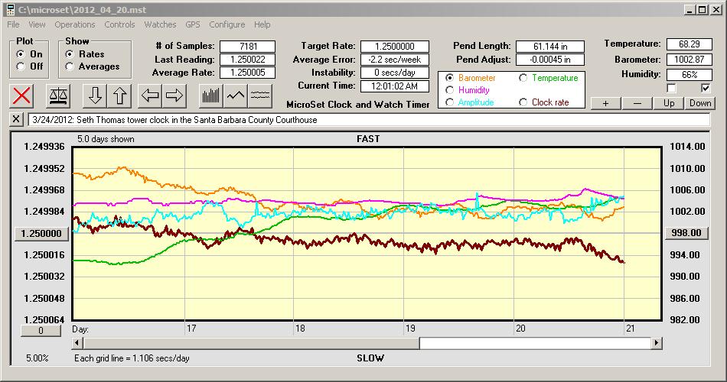Click the Temperature reading field

pyautogui.click(x=689, y=44)
